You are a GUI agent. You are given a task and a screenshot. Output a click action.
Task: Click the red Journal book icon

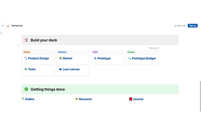(x=131, y=99)
